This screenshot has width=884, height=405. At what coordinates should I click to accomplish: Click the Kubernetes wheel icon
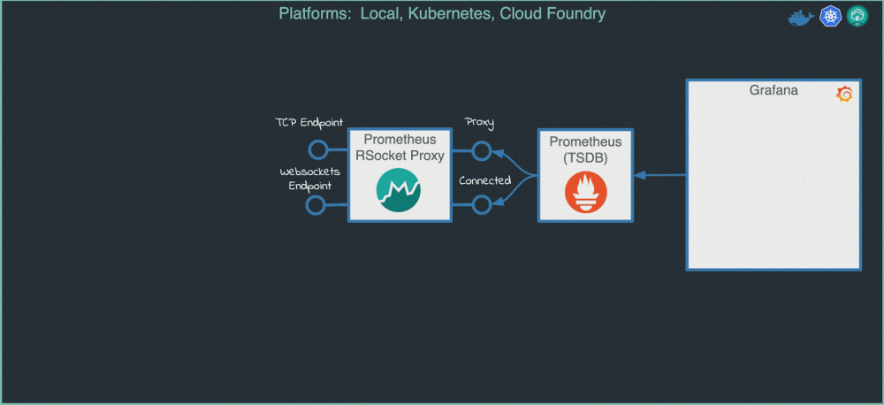coord(830,16)
